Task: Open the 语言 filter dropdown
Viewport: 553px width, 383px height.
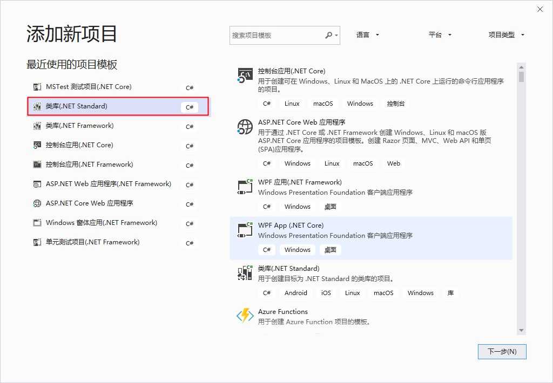Action: pyautogui.click(x=367, y=35)
